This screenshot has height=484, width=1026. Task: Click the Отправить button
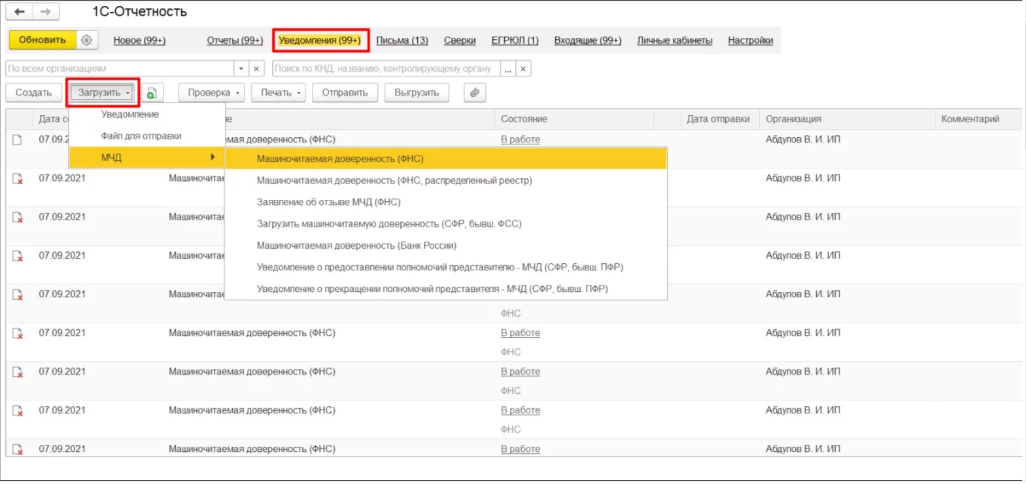(x=345, y=93)
